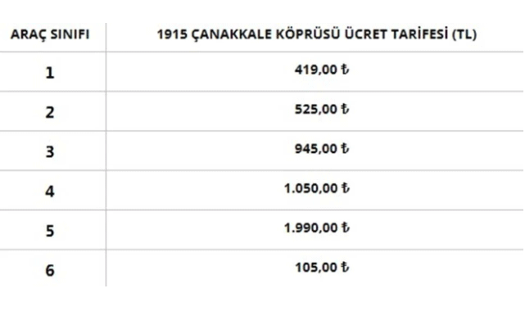Click the lira symbol next to 945,00
This screenshot has height=311, width=525.
click(345, 148)
